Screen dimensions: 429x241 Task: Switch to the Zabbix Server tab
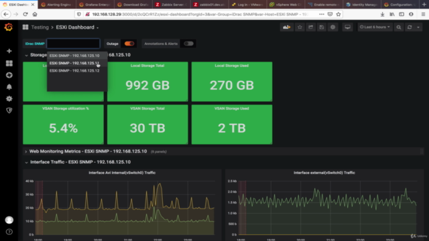pyautogui.click(x=172, y=5)
